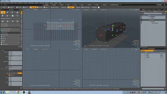
Task: Click Items selection mode icon
Action: [x=45, y=7]
